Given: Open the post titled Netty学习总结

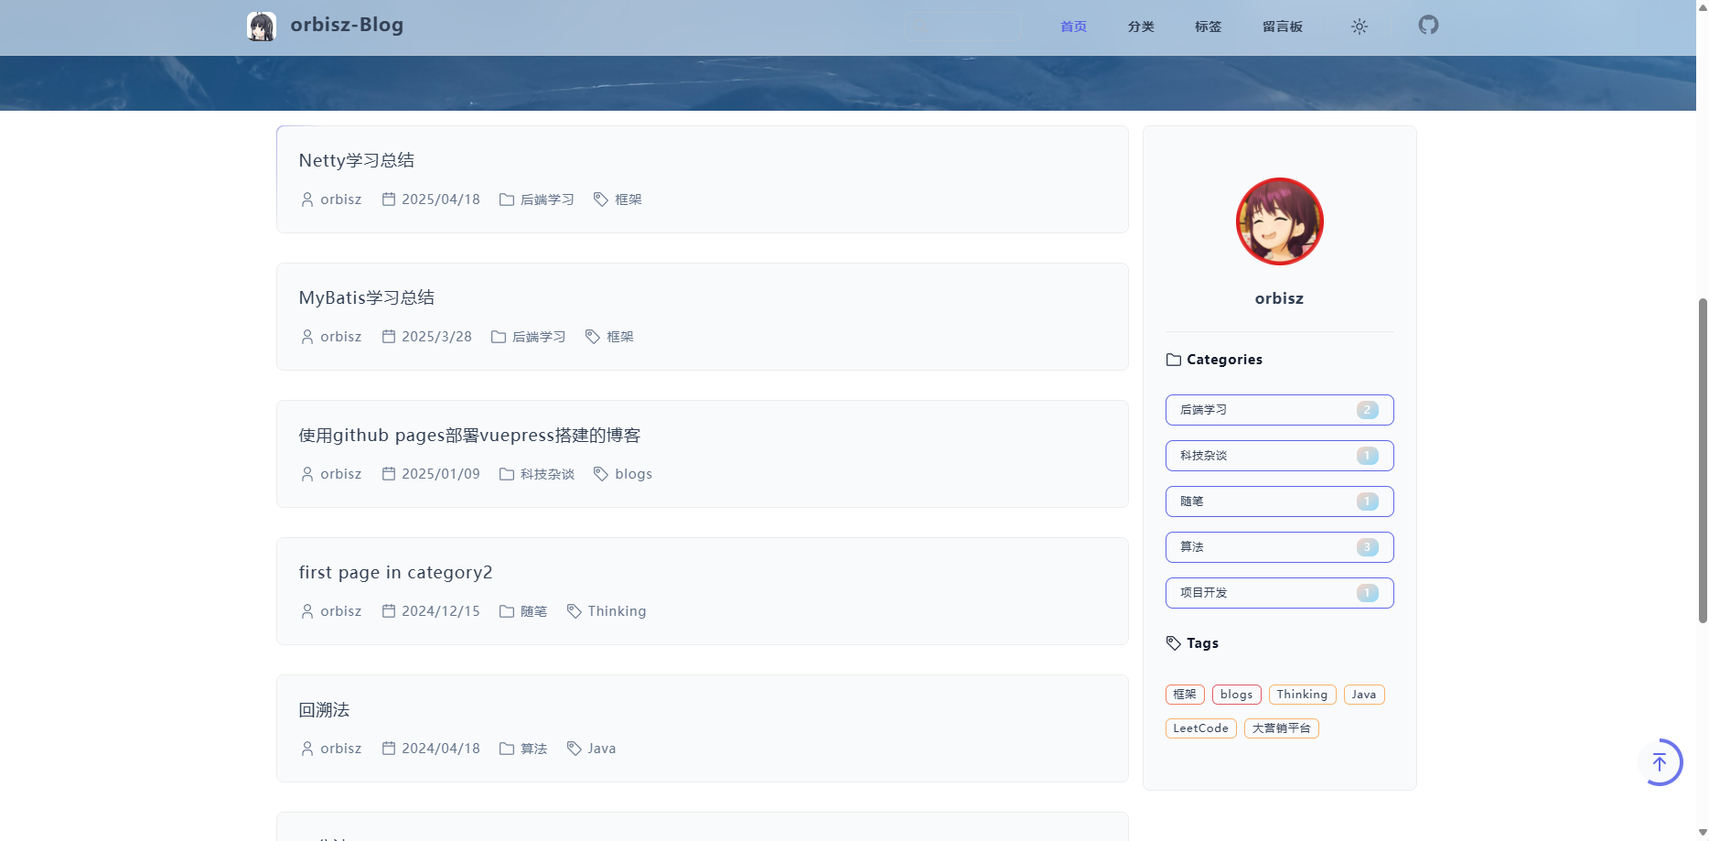Looking at the screenshot, I should [356, 160].
